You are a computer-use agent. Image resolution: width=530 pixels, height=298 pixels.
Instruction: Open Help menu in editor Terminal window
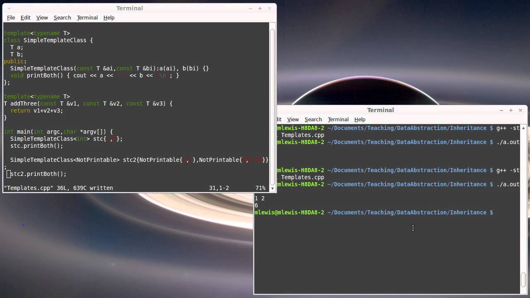109,17
